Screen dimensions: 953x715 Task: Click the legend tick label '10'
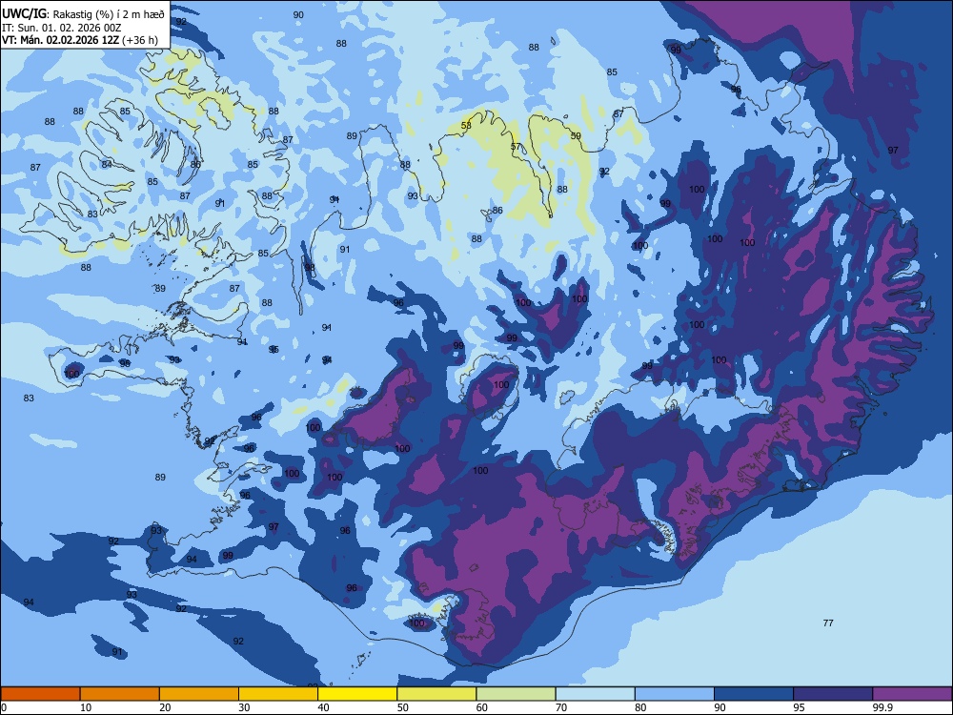click(x=86, y=707)
